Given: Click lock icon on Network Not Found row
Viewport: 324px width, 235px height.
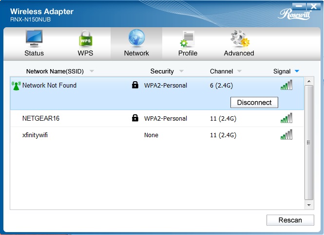Looking at the screenshot, I should (135, 85).
